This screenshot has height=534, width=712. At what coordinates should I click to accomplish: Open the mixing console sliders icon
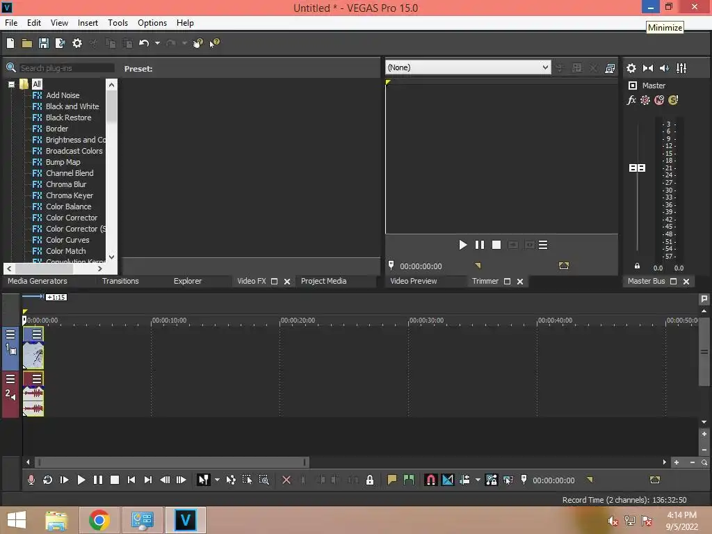[681, 68]
